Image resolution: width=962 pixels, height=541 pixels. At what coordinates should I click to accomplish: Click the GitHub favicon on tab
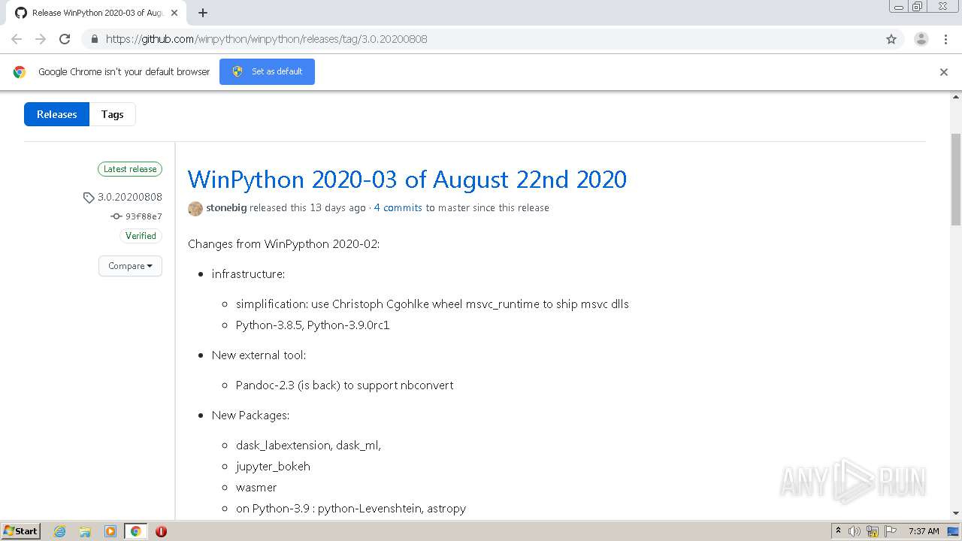[x=20, y=13]
